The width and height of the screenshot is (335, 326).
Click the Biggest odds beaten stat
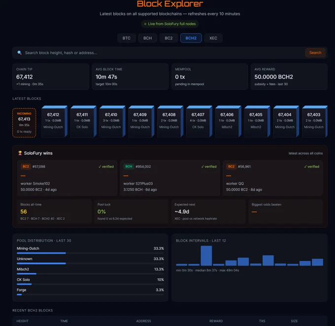(x=286, y=211)
